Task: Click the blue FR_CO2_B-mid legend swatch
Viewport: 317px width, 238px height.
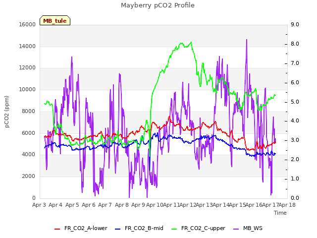Action: [118, 229]
